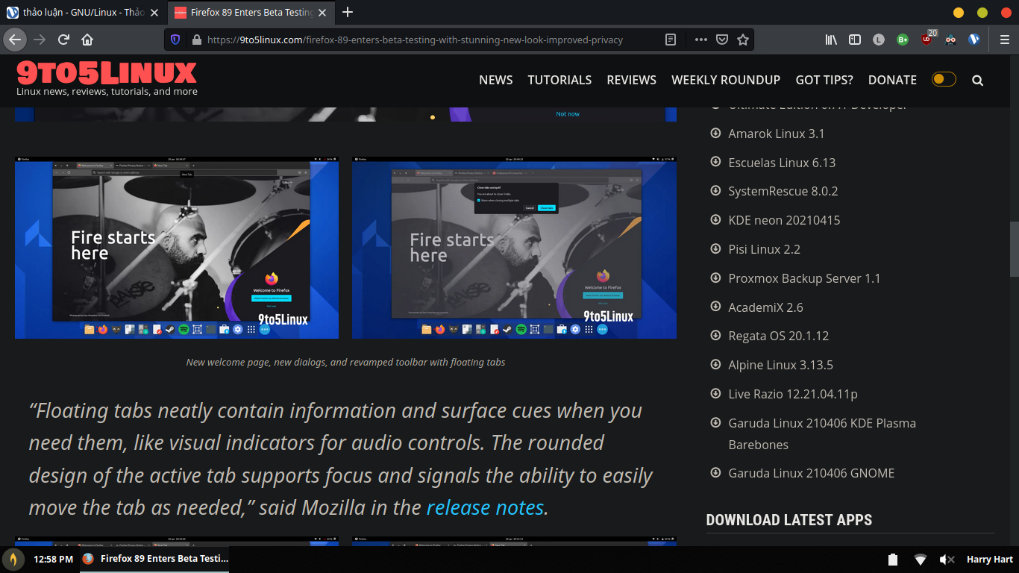Open the site search magnifier
This screenshot has height=573, width=1019.
pos(978,80)
